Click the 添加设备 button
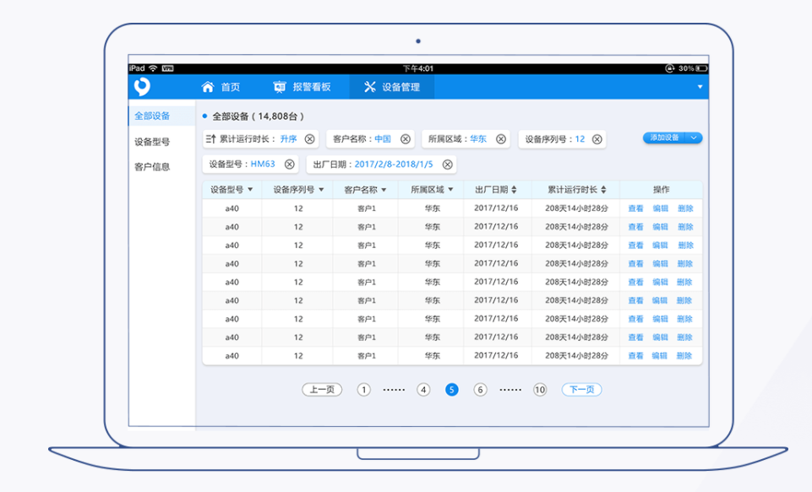812x492 pixels. (x=664, y=138)
